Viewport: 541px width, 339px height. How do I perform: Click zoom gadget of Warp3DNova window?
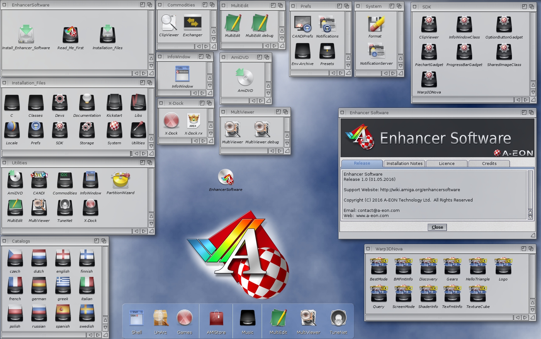pos(524,249)
